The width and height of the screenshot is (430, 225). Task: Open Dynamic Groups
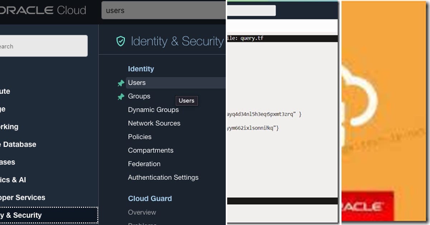[153, 110]
